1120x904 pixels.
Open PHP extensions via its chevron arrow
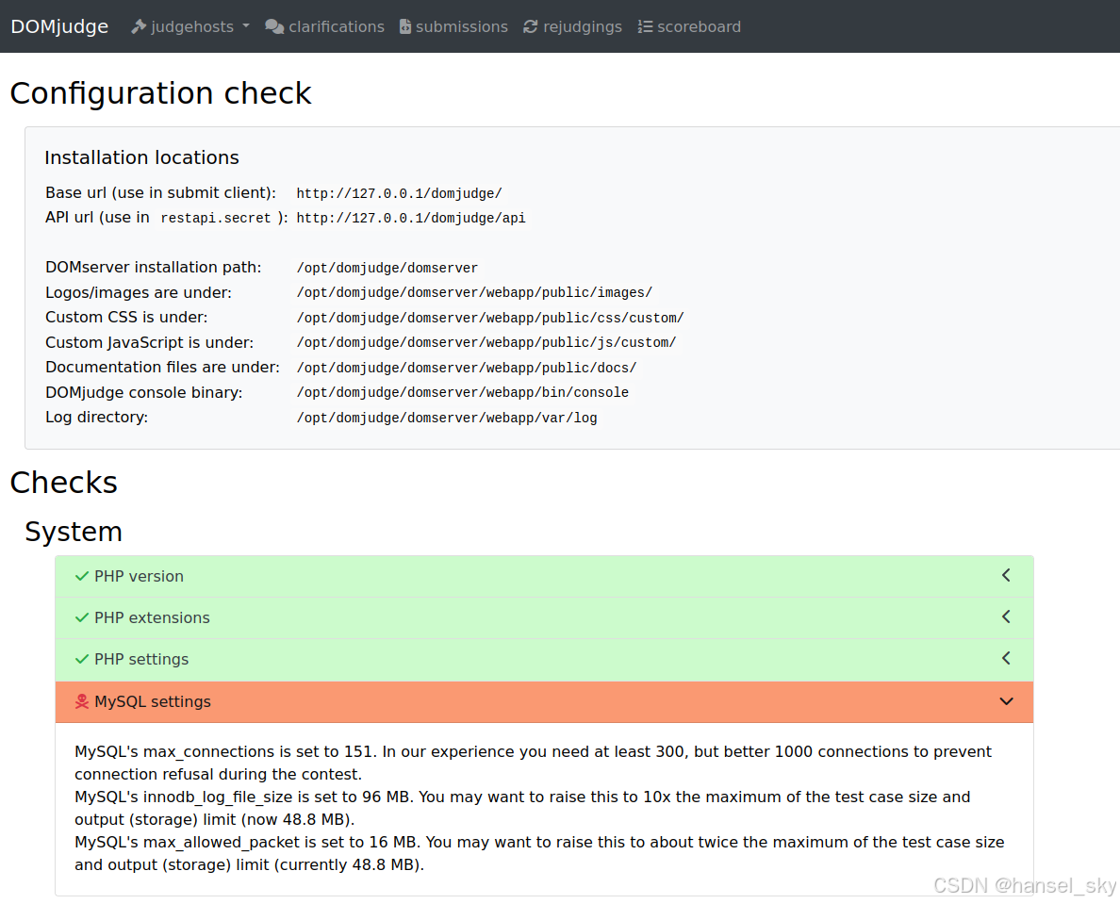pyautogui.click(x=1006, y=616)
